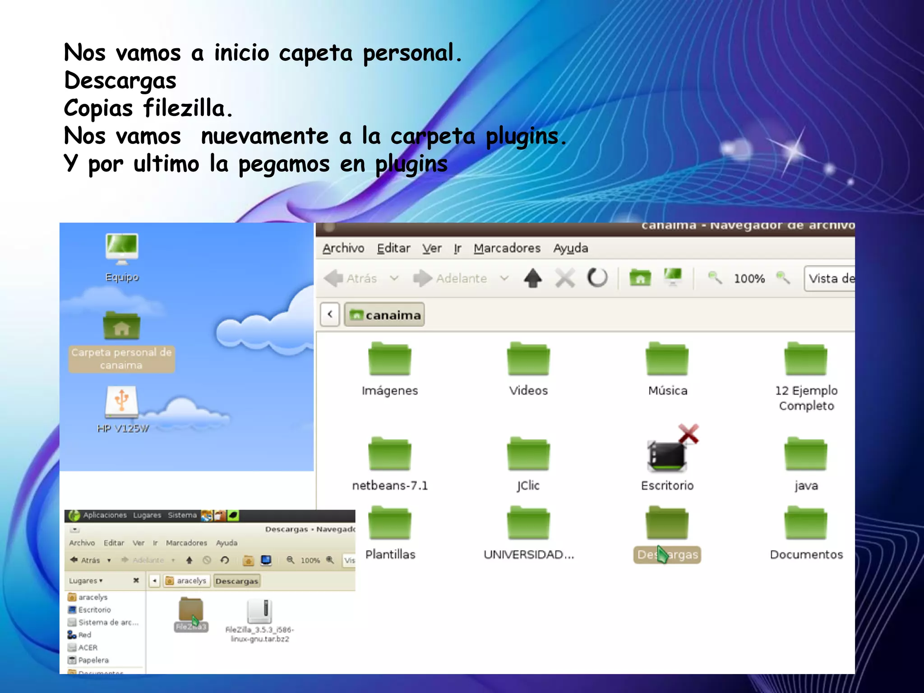Select the Descargas folder in canaima window

click(667, 535)
